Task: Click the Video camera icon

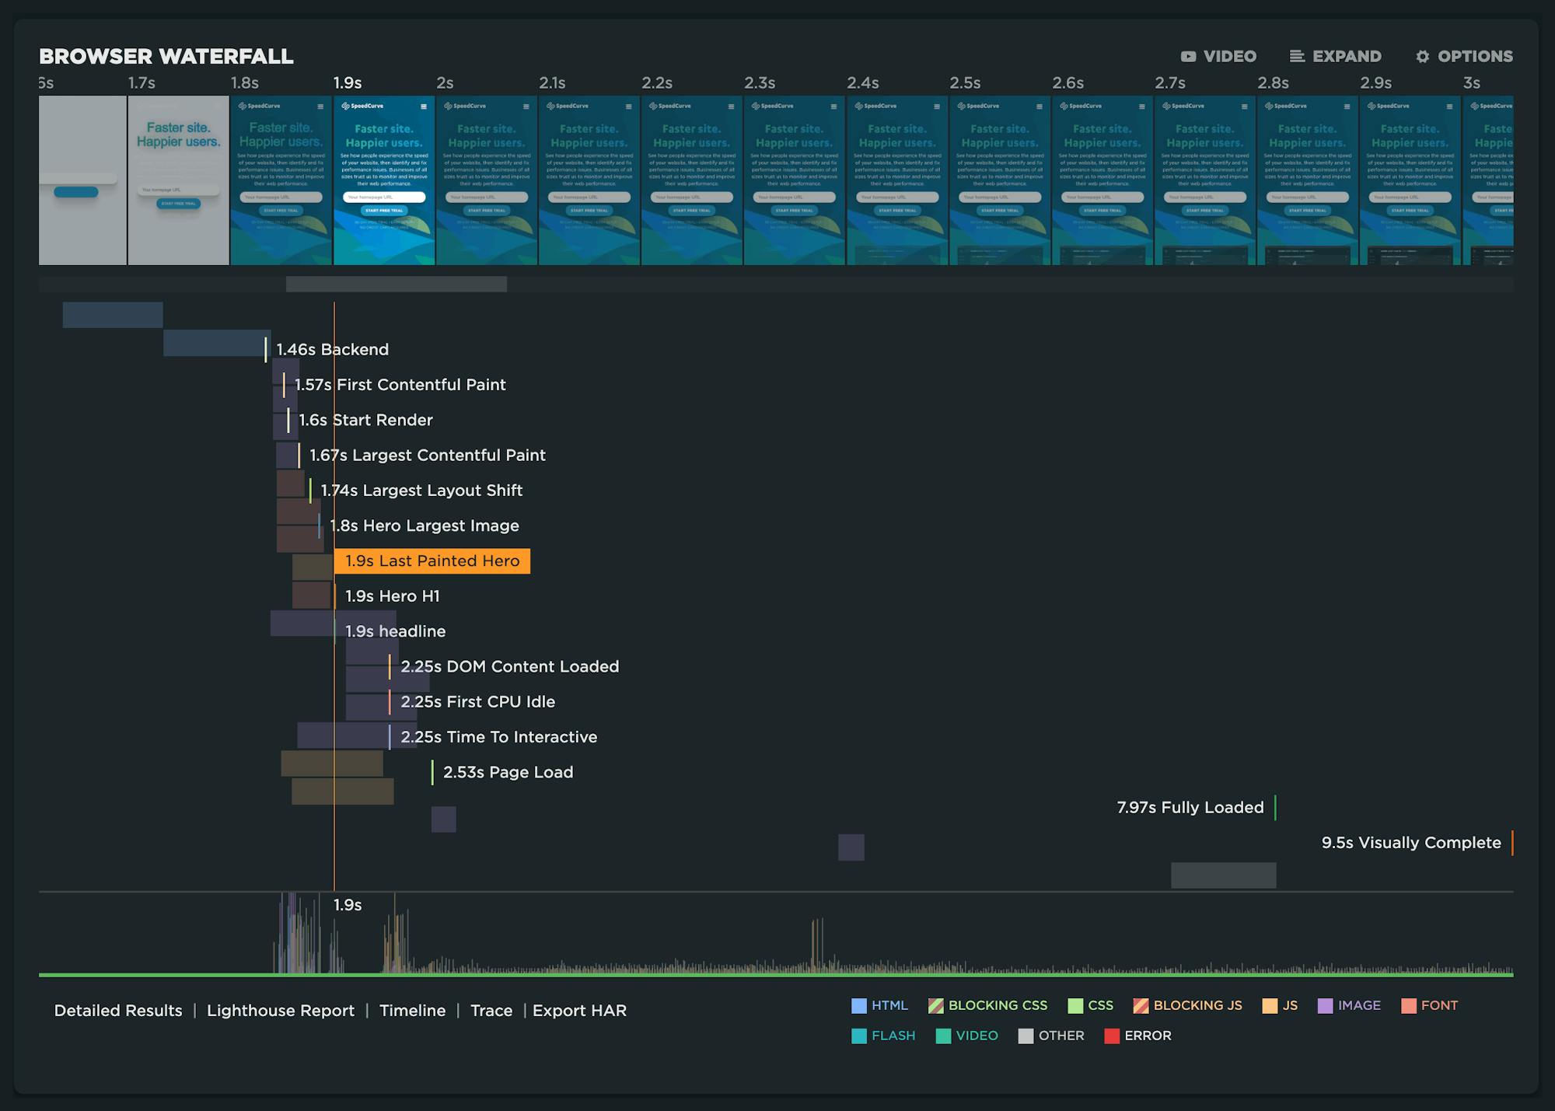Action: [1188, 57]
